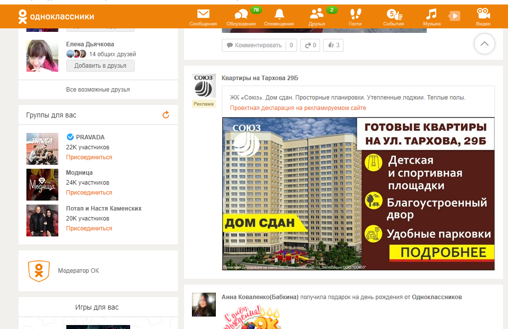
Task: Click the Класс like button with 3
Action: pyautogui.click(x=334, y=45)
